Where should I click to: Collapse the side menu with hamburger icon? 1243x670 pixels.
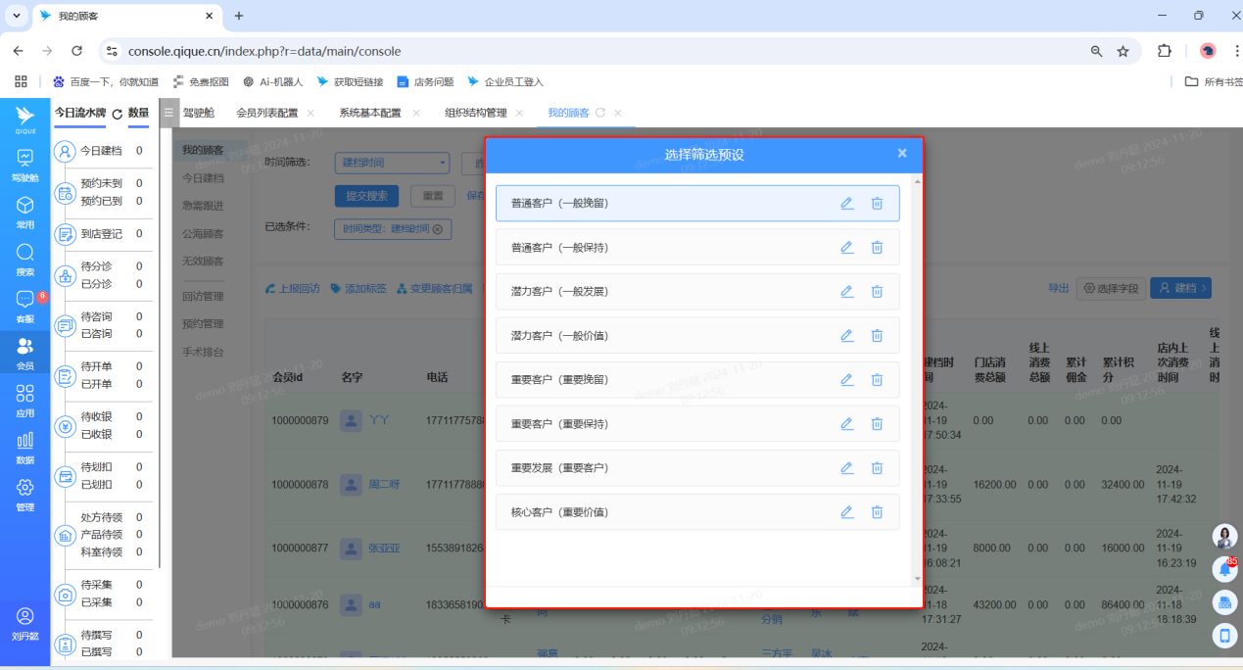click(168, 113)
